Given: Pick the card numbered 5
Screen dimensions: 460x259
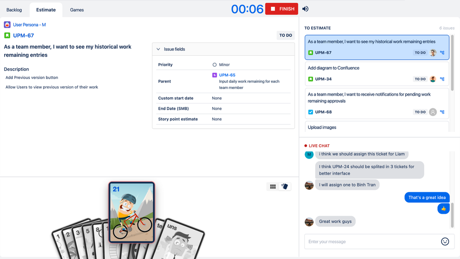Looking at the screenshot, I should (87, 236).
